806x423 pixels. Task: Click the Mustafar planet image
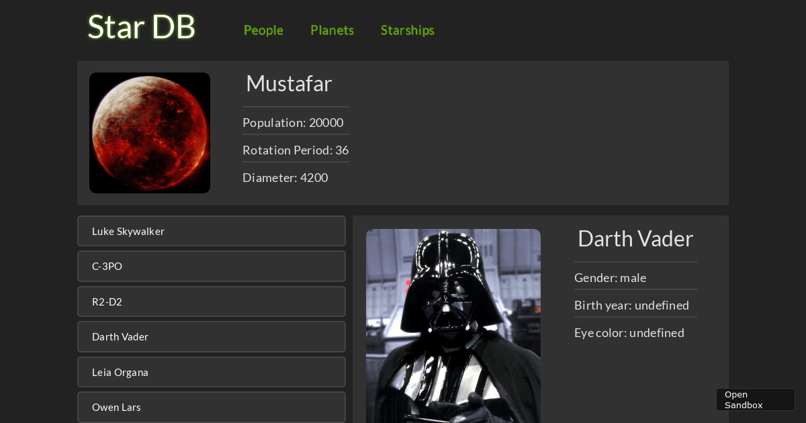[149, 132]
